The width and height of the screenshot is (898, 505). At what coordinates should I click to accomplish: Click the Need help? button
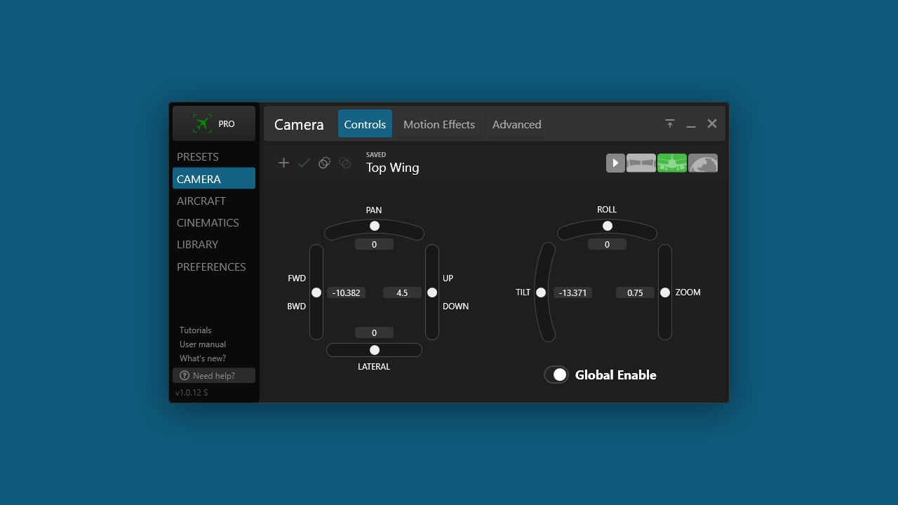click(214, 375)
